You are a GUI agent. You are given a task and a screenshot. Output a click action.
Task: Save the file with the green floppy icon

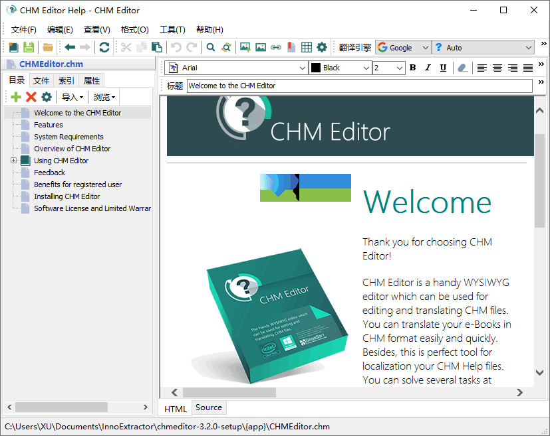coord(29,47)
